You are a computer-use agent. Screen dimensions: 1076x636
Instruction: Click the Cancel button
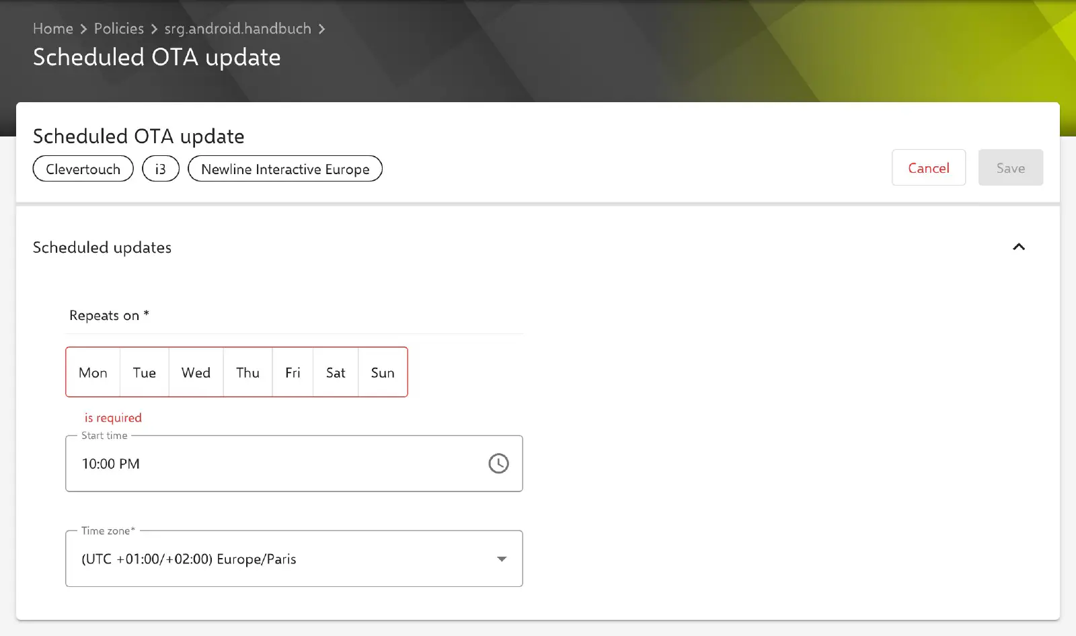(x=929, y=167)
